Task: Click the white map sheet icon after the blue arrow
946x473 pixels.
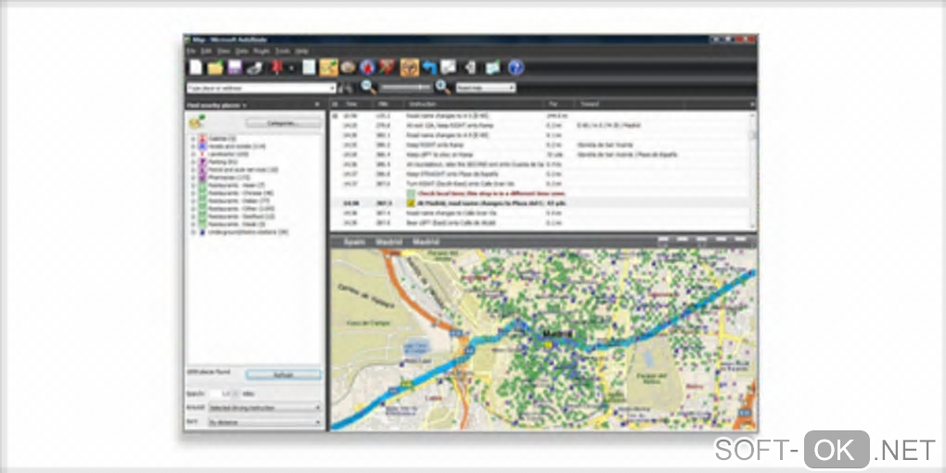Action: 448,68
